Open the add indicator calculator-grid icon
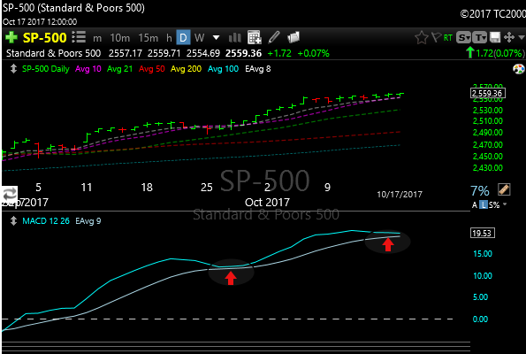 click(x=255, y=37)
